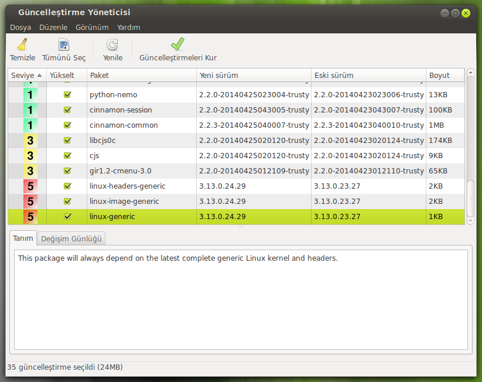Click status bar text '35 güncelleştirme seçildi'

point(51,367)
